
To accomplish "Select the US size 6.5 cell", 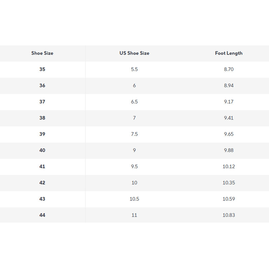I will coord(134,102).
